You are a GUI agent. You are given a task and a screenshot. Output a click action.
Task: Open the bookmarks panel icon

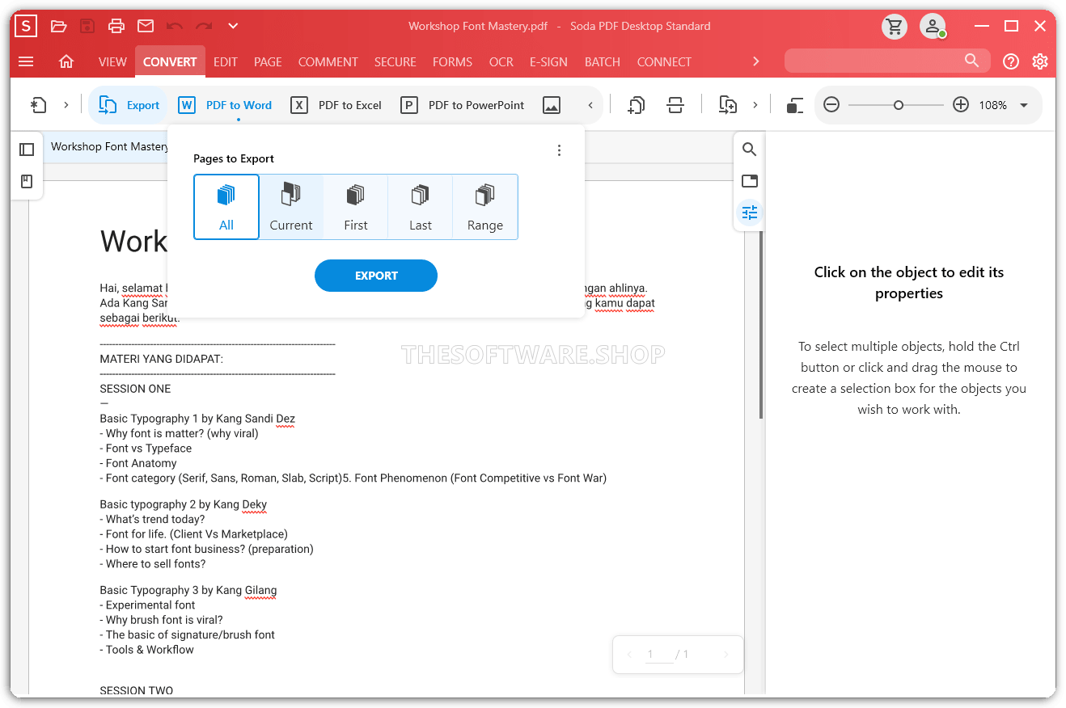[x=27, y=181]
